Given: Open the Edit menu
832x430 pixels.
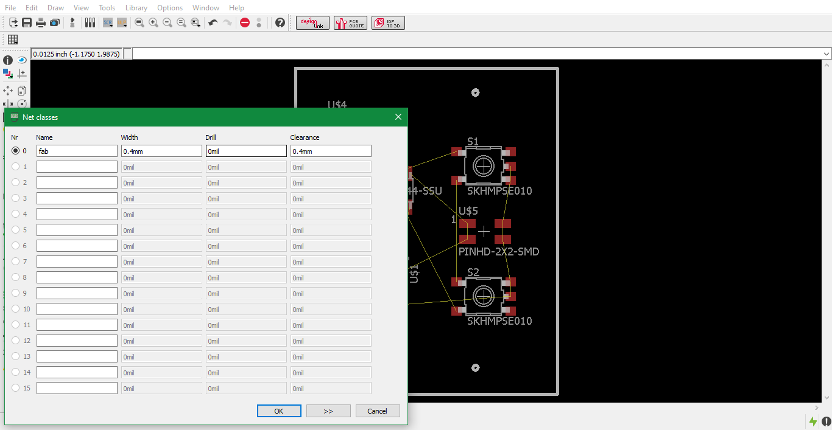Looking at the screenshot, I should pyautogui.click(x=32, y=8).
